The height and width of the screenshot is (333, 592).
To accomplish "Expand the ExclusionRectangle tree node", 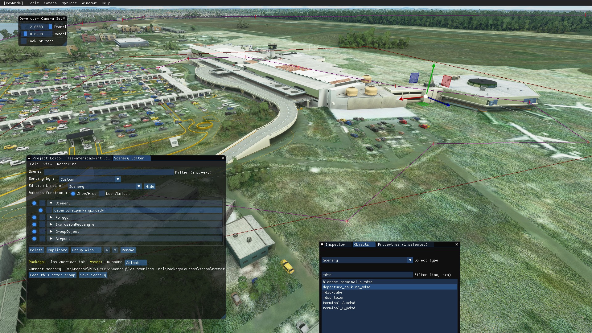I will (51, 224).
